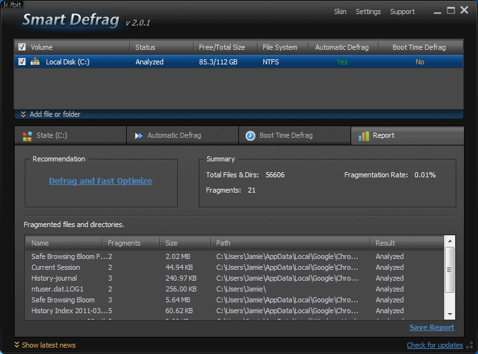Click the fragmented files list scroll-up arrow

tap(450, 241)
